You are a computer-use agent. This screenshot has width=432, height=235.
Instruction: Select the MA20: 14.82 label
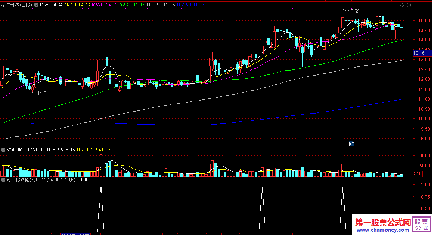[x=105, y=5]
